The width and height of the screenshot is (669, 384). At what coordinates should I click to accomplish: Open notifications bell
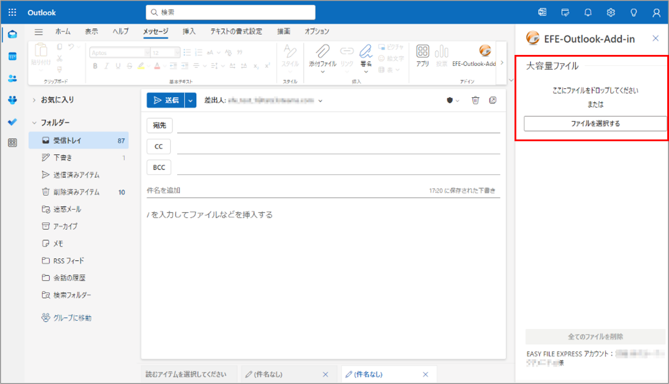click(x=588, y=12)
